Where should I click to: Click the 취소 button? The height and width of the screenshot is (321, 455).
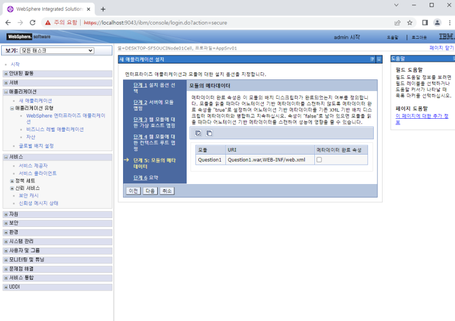pos(167,191)
